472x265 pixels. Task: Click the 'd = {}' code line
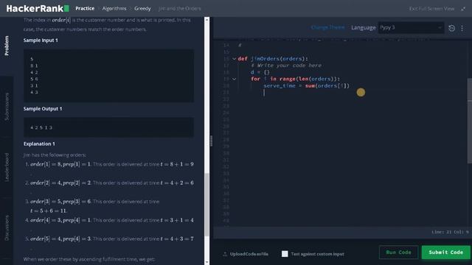pos(260,72)
